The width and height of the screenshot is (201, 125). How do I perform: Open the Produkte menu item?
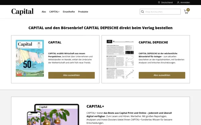[x=83, y=12]
